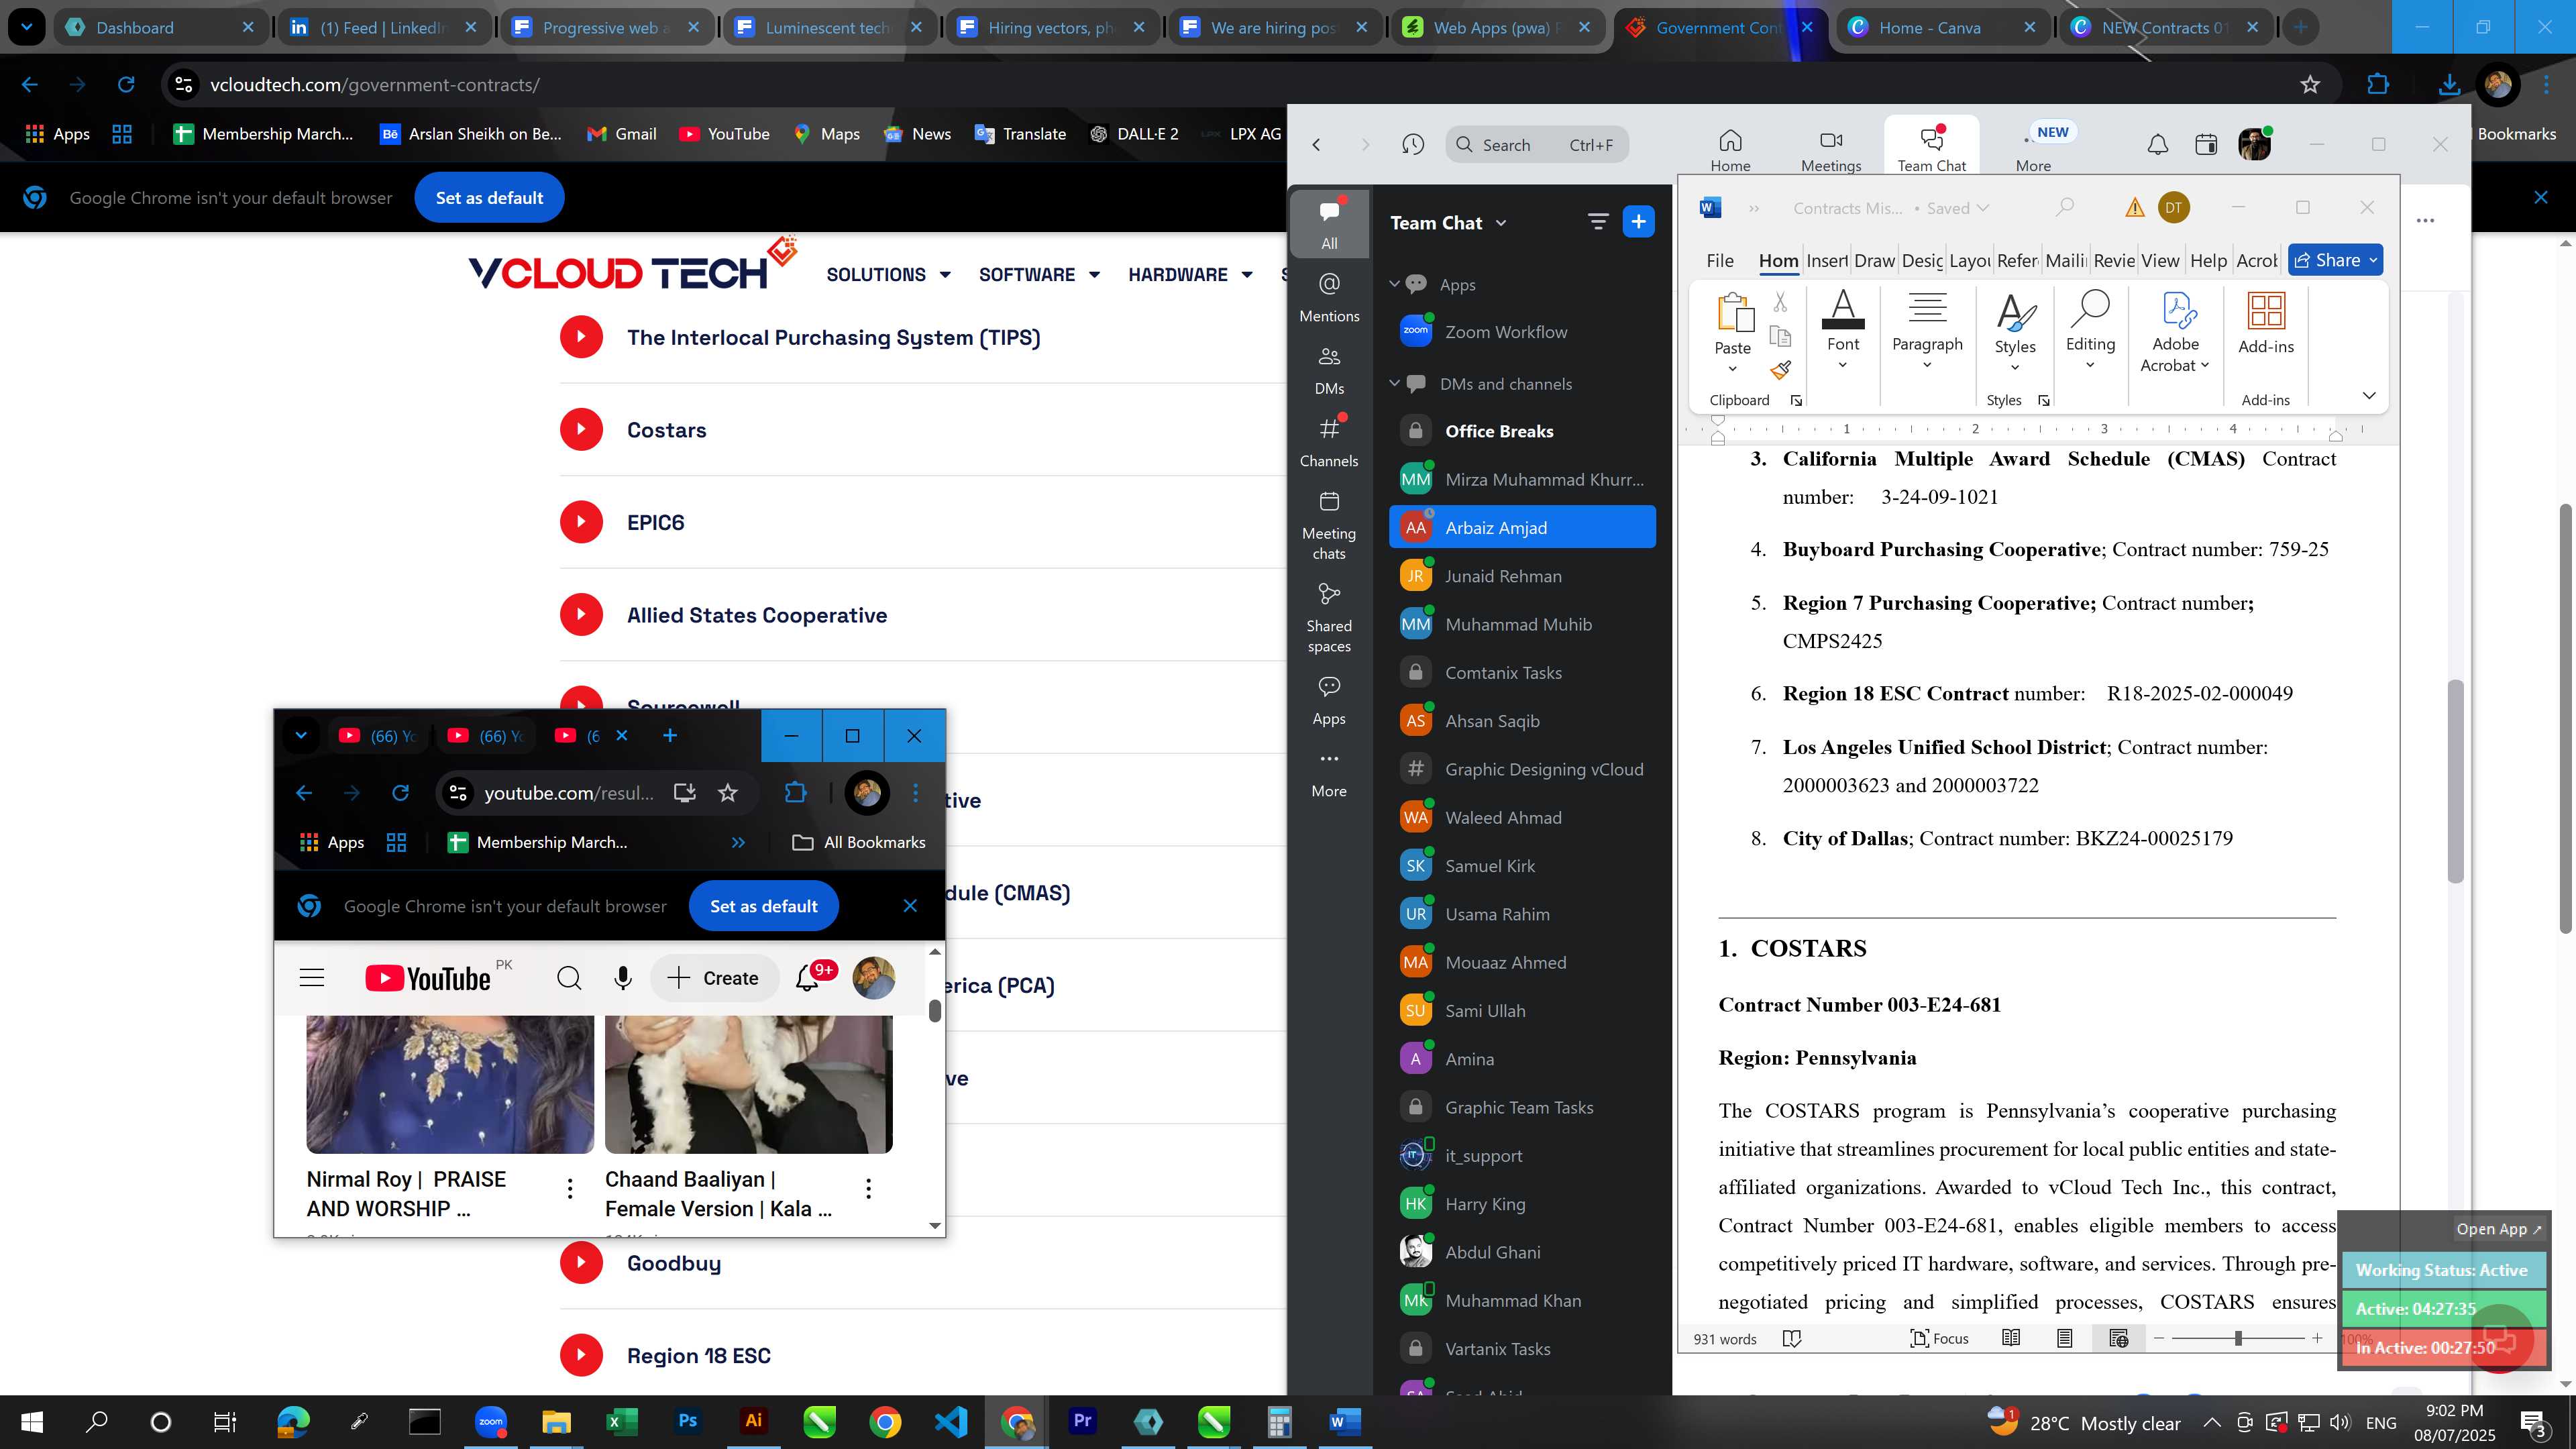Click Create button on YouTube

click(713, 978)
